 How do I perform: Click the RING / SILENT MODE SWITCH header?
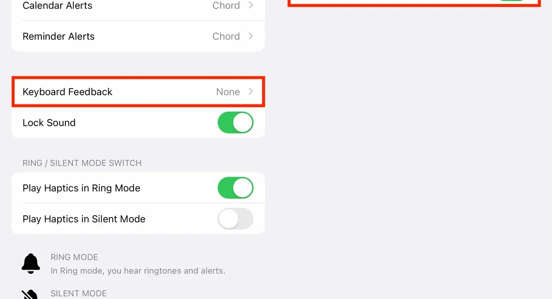pos(82,163)
